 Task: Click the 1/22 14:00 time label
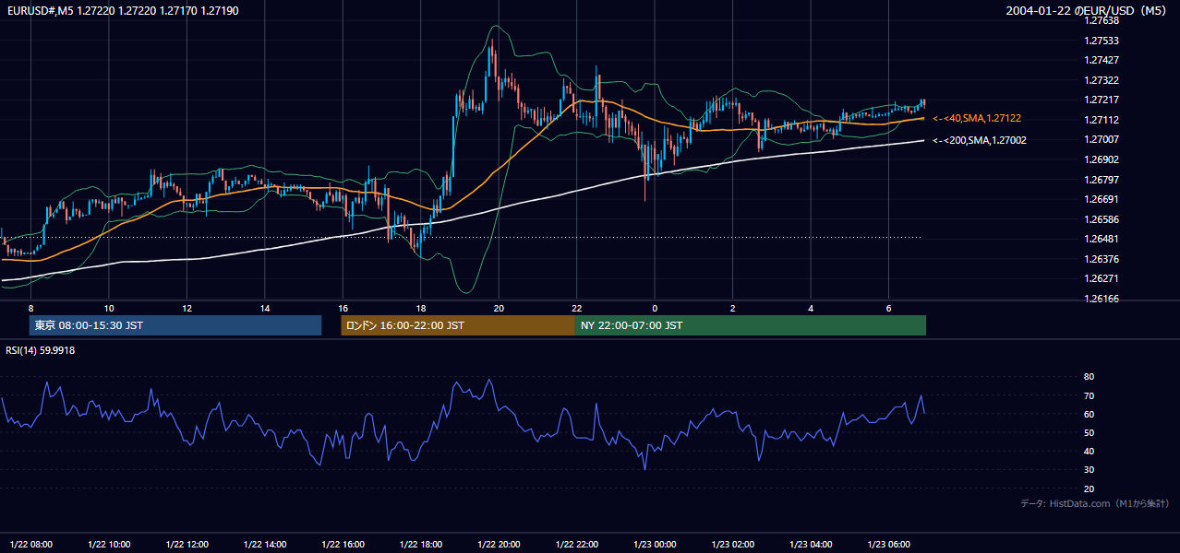[265, 544]
